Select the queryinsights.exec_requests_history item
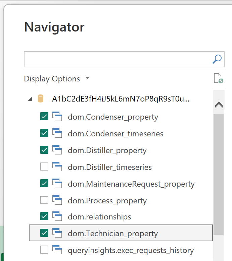This screenshot has width=232, height=261. tap(121, 250)
